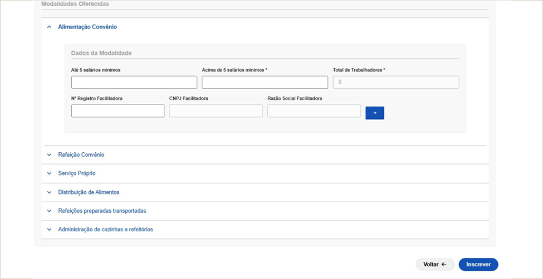This screenshot has width=543, height=279.
Task: Click the Modalidades Oferecidas heading
Action: pyautogui.click(x=75, y=4)
